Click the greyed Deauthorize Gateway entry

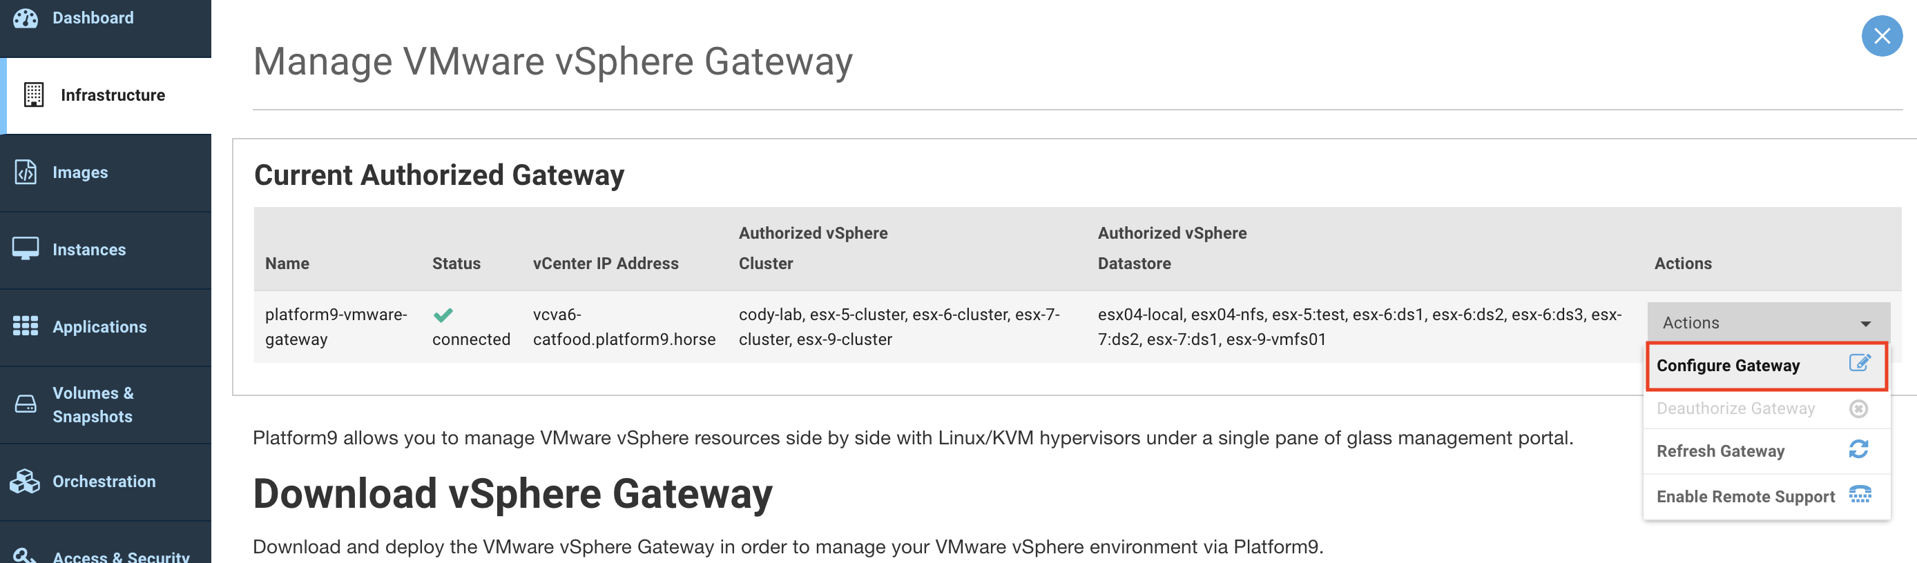[x=1735, y=408]
